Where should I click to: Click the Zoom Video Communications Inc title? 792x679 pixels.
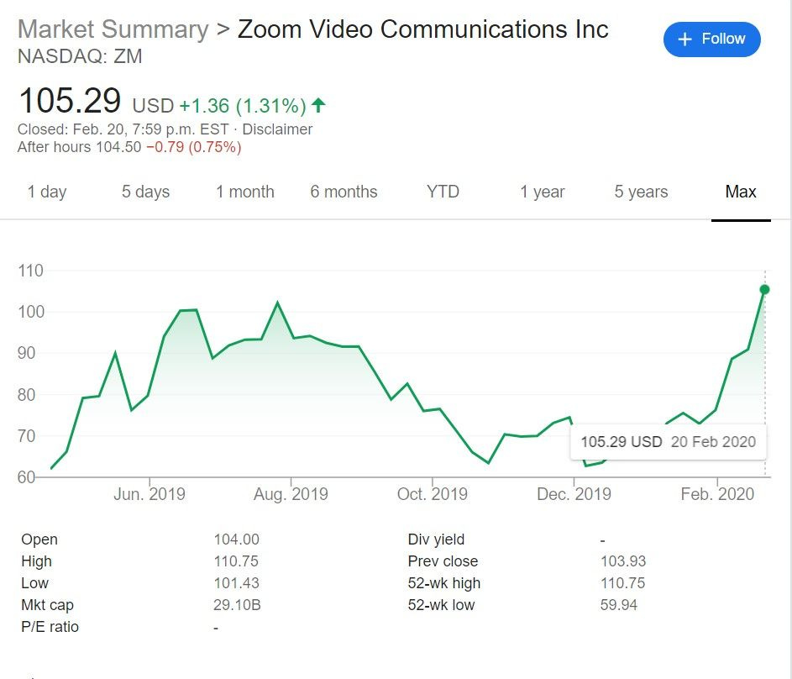point(420,29)
